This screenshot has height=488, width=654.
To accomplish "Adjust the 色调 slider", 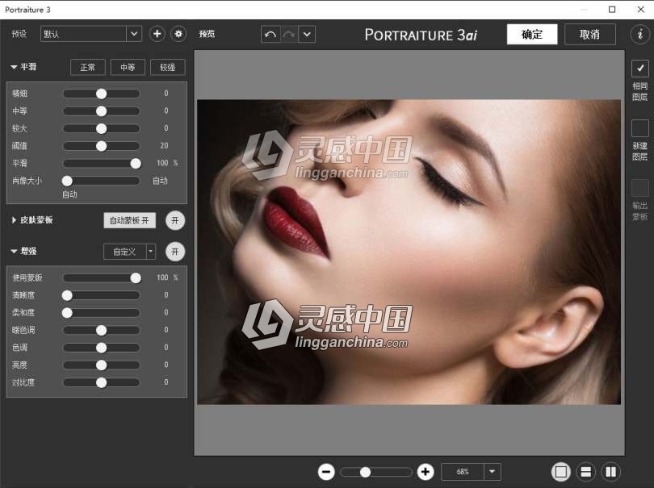I will click(102, 348).
